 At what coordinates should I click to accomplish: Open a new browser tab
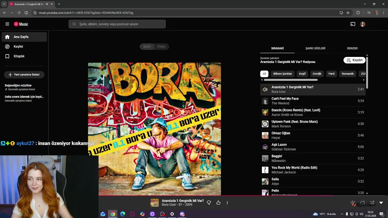tap(59, 4)
